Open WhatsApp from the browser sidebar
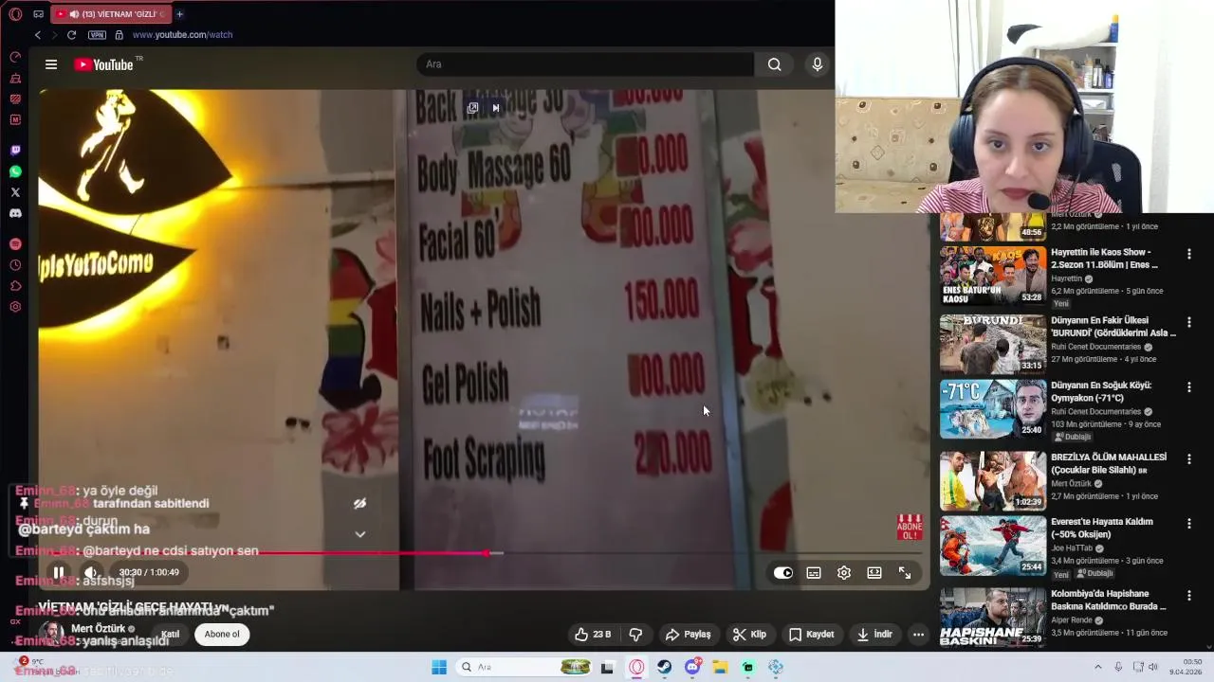Image resolution: width=1214 pixels, height=682 pixels. click(x=15, y=171)
